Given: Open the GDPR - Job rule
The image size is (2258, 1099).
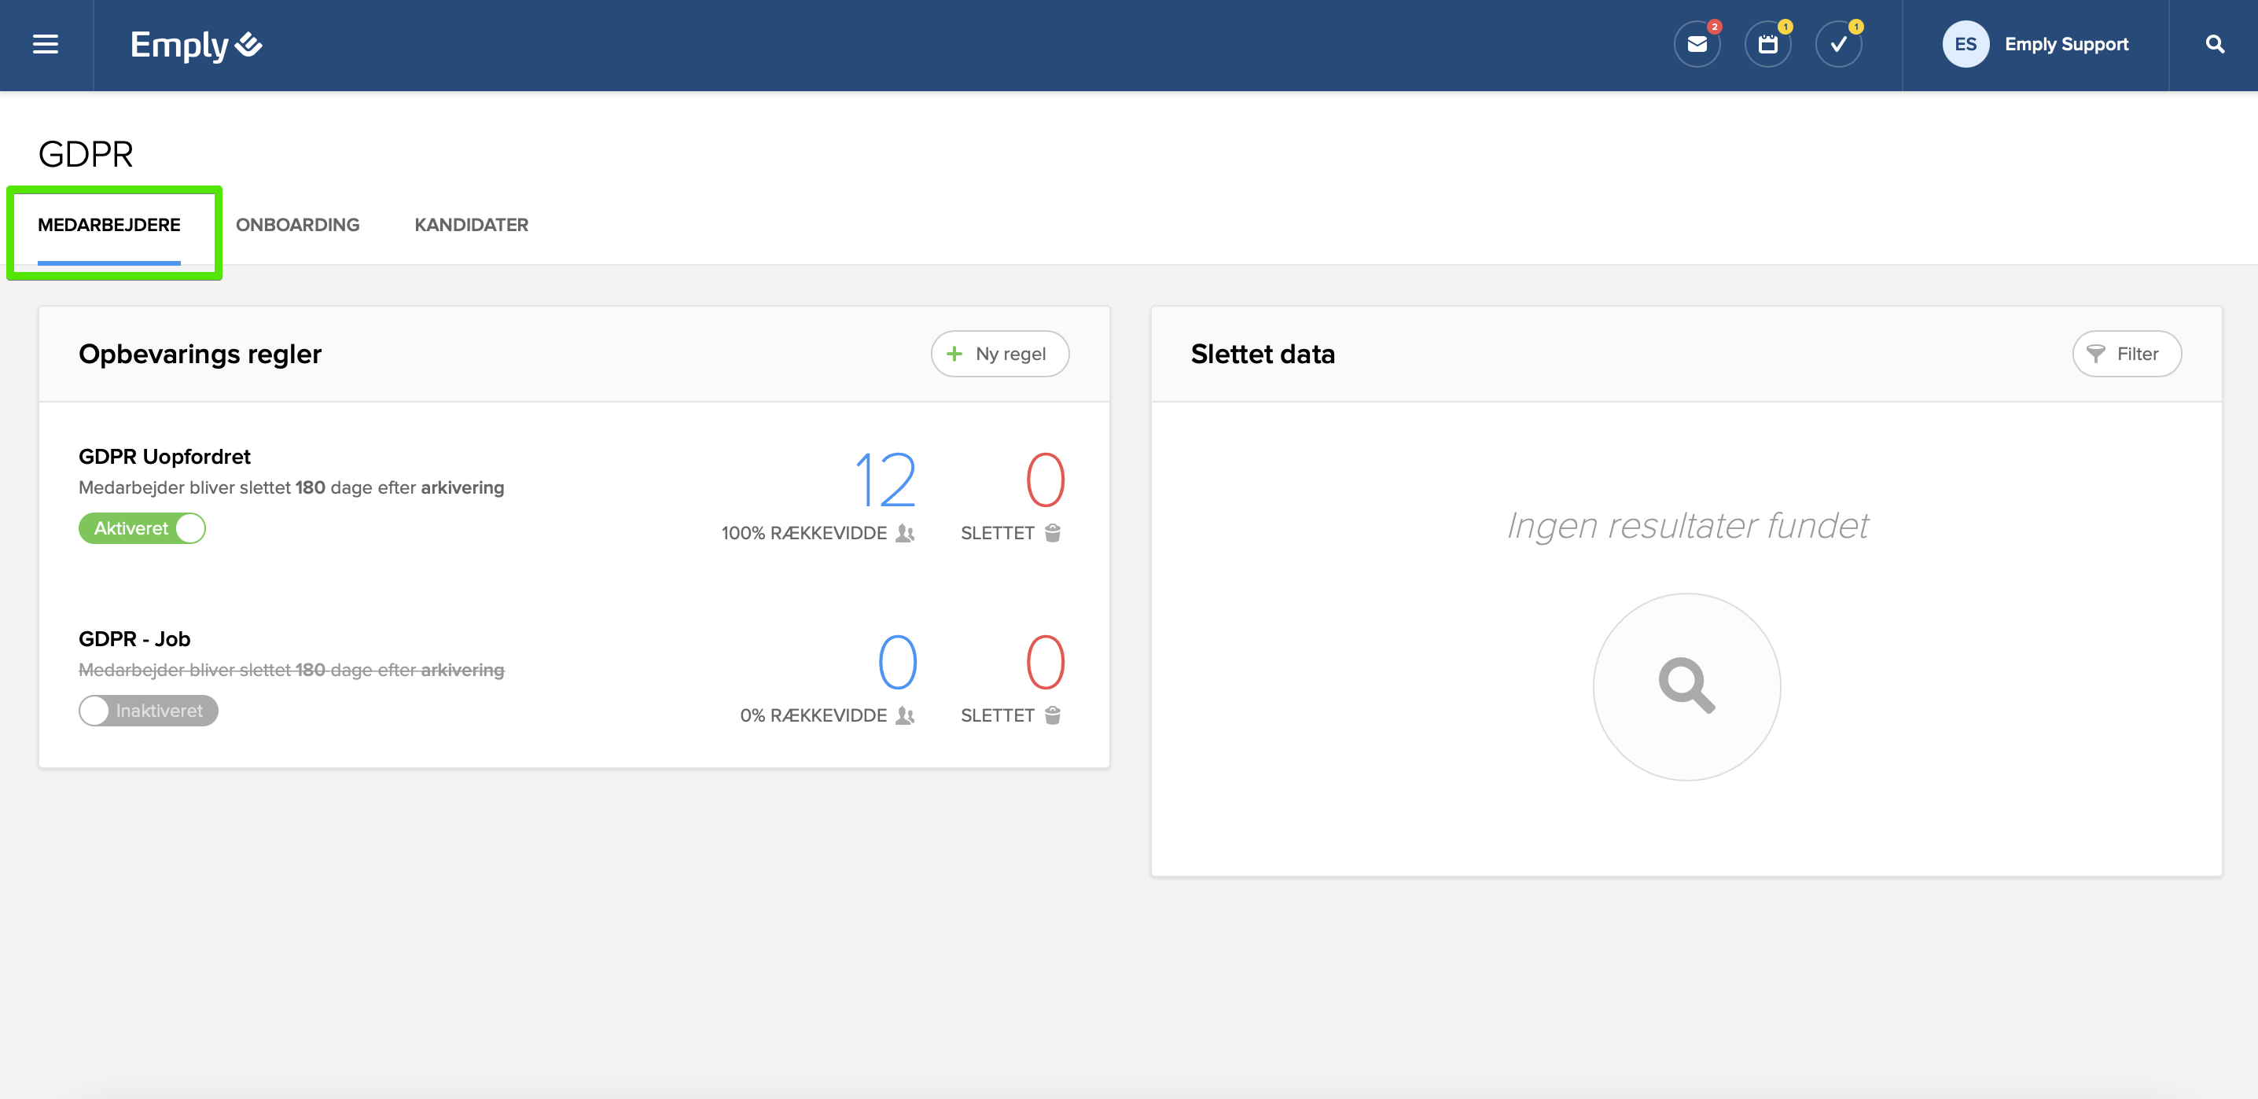Looking at the screenshot, I should tap(134, 639).
